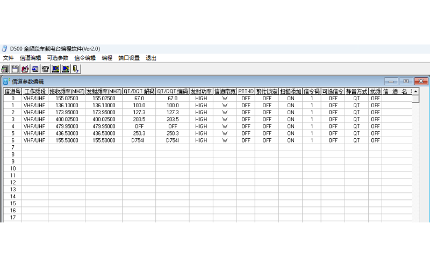The image size is (430, 268).
Task: Click the 可选信令 OFF cell in channel 6
Action: 333,140
